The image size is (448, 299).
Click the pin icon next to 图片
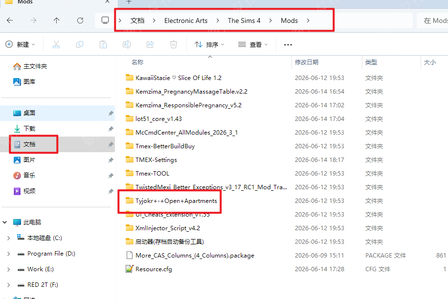pyautogui.click(x=111, y=160)
